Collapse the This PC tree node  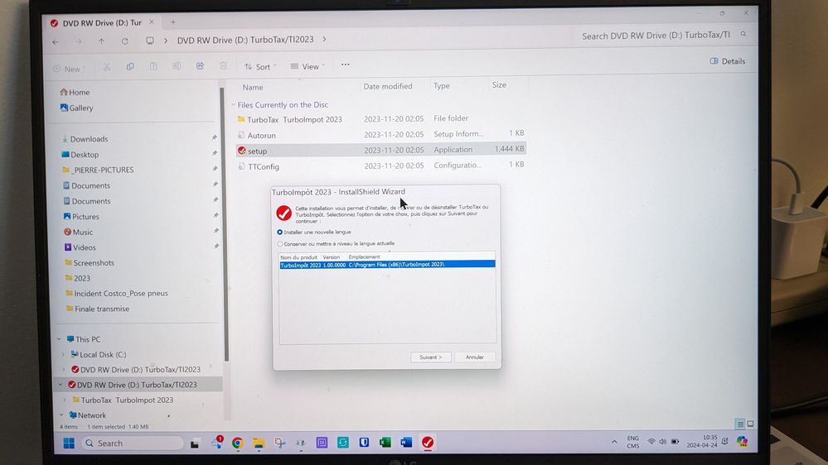59,339
